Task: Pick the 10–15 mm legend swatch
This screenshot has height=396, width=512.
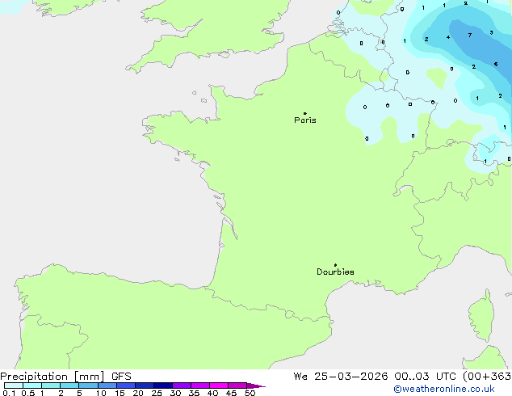Action: pos(107,385)
